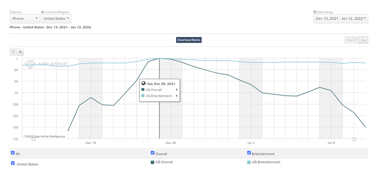This screenshot has height=173, width=373.
Task: Expand the United States country dropdown
Action: (x=56, y=18)
